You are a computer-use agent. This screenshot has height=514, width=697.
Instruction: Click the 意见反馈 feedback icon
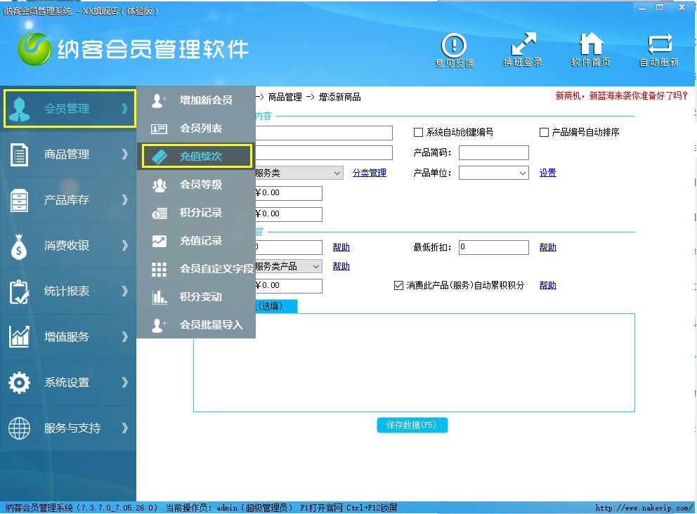(x=454, y=46)
